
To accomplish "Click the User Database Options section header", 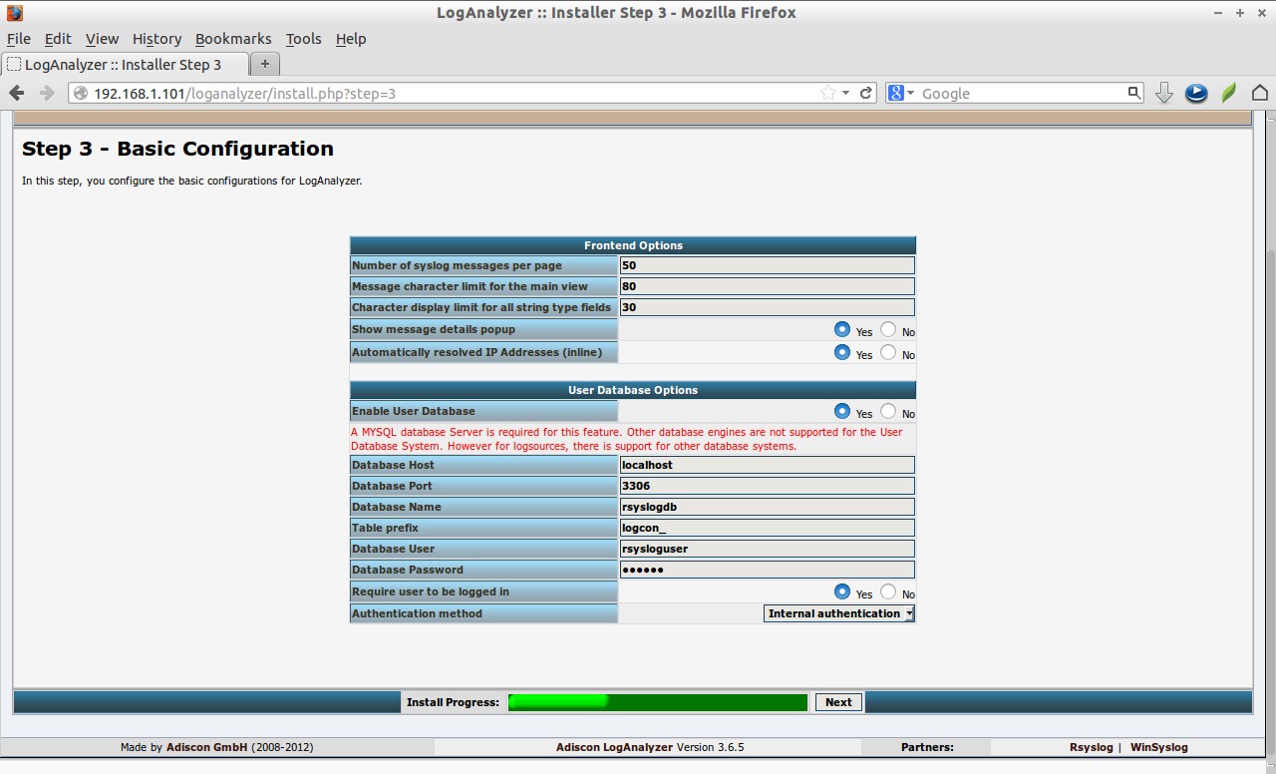I will click(x=633, y=390).
